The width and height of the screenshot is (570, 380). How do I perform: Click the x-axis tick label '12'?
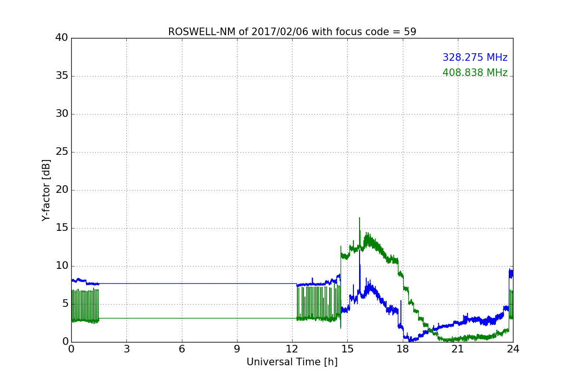(x=292, y=349)
